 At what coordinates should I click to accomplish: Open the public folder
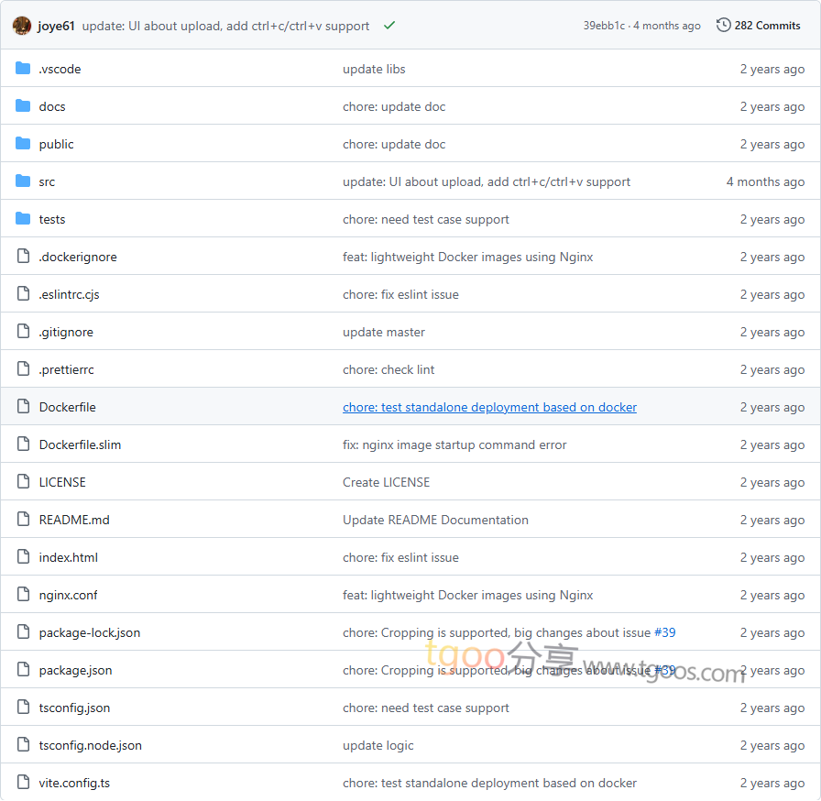(56, 144)
